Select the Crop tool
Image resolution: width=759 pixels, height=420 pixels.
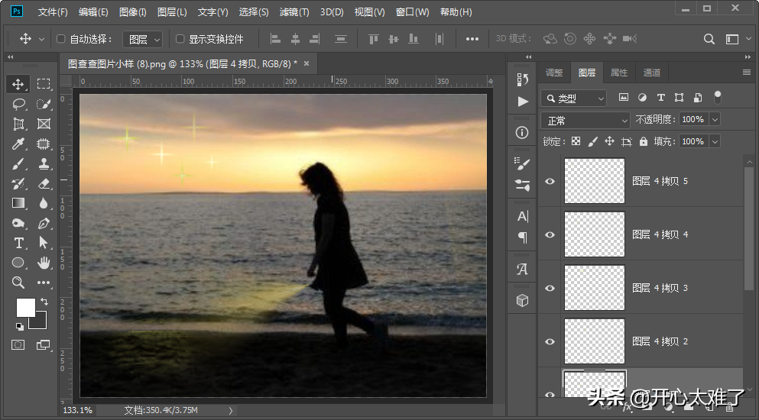point(18,124)
